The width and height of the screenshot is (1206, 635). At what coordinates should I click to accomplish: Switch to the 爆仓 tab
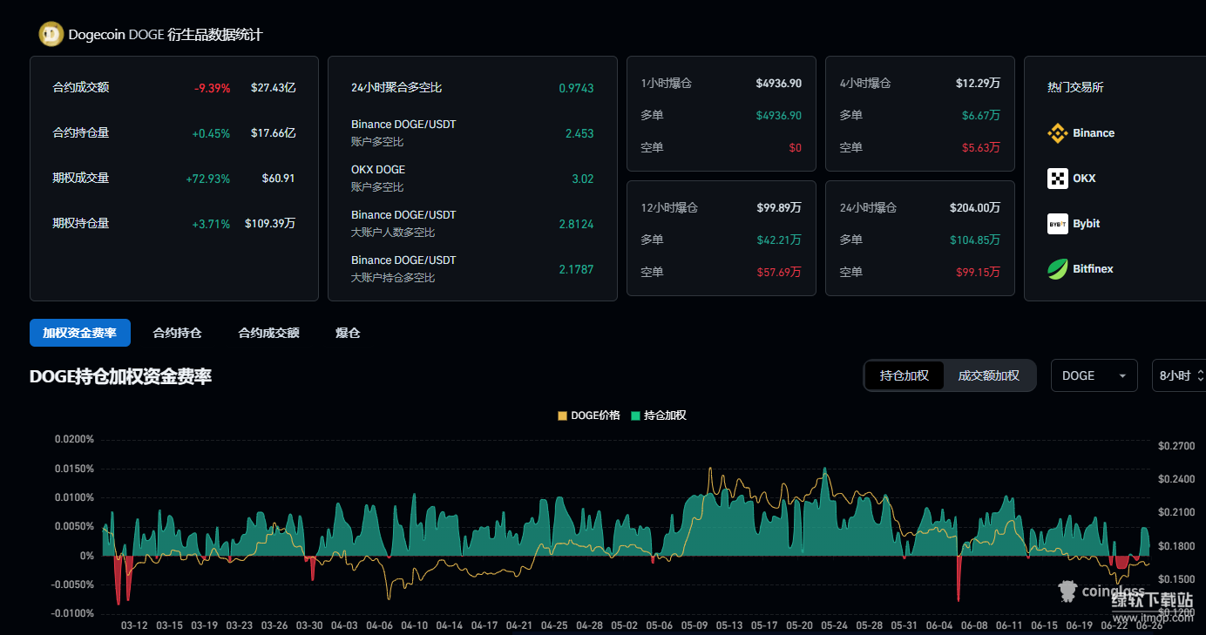[x=348, y=333]
